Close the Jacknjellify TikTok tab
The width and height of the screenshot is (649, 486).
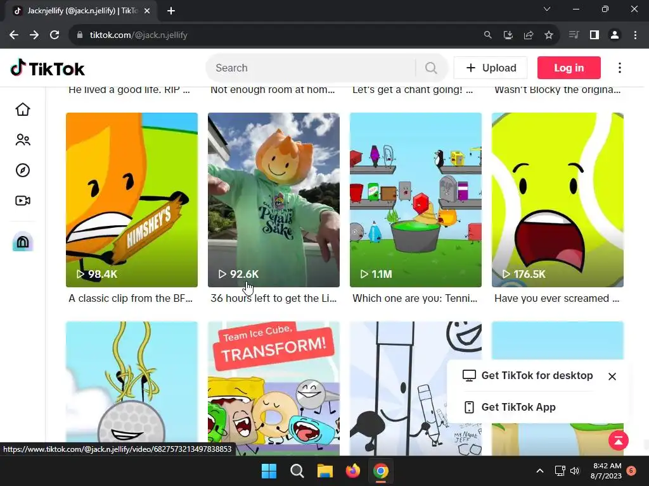[x=147, y=11]
